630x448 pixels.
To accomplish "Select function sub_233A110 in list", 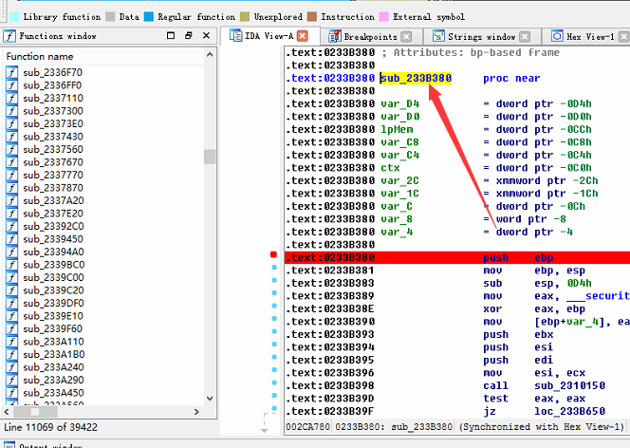I will coord(53,342).
